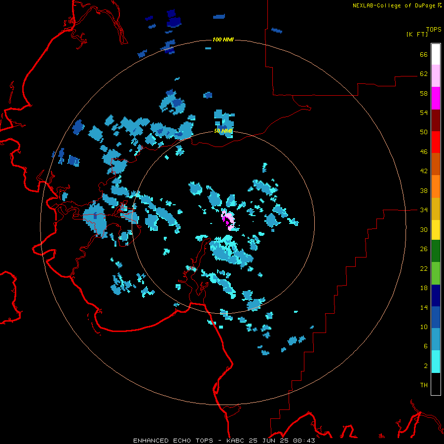Click the orange band near 42
The width and height of the screenshot is (444, 444).
[436, 186]
